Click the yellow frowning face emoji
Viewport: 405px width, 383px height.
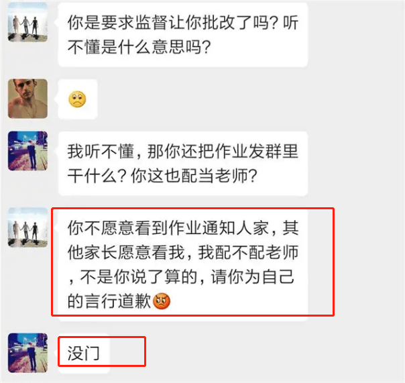click(x=77, y=99)
